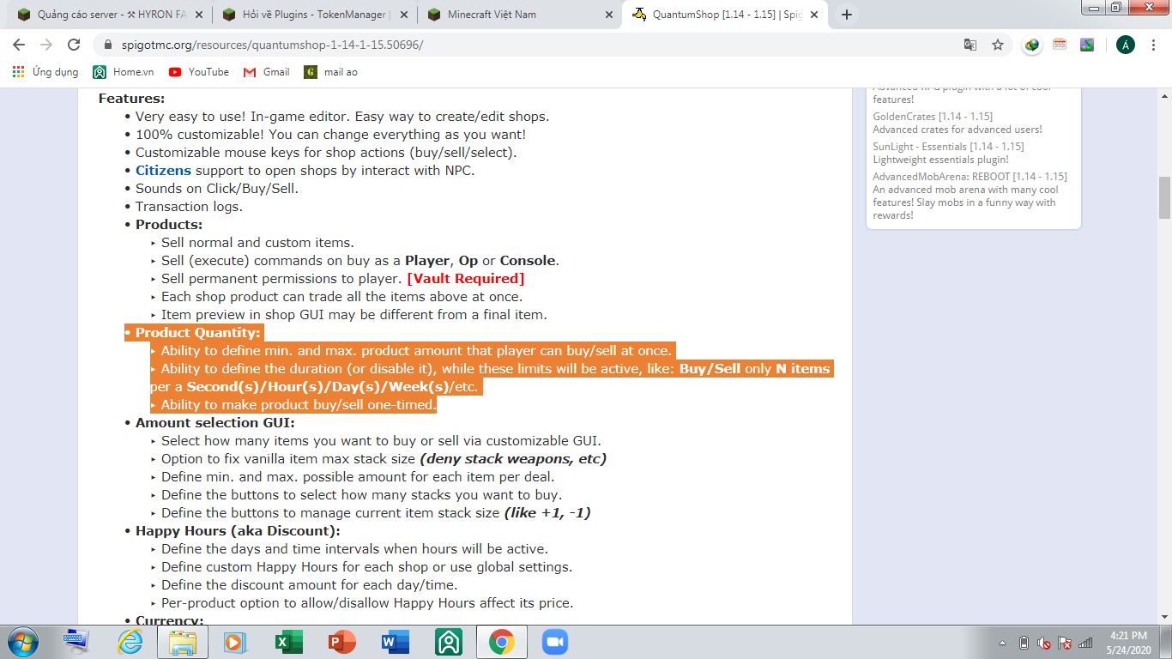Open the Internet Download Manager extension
The image size is (1172, 659).
(x=1032, y=45)
